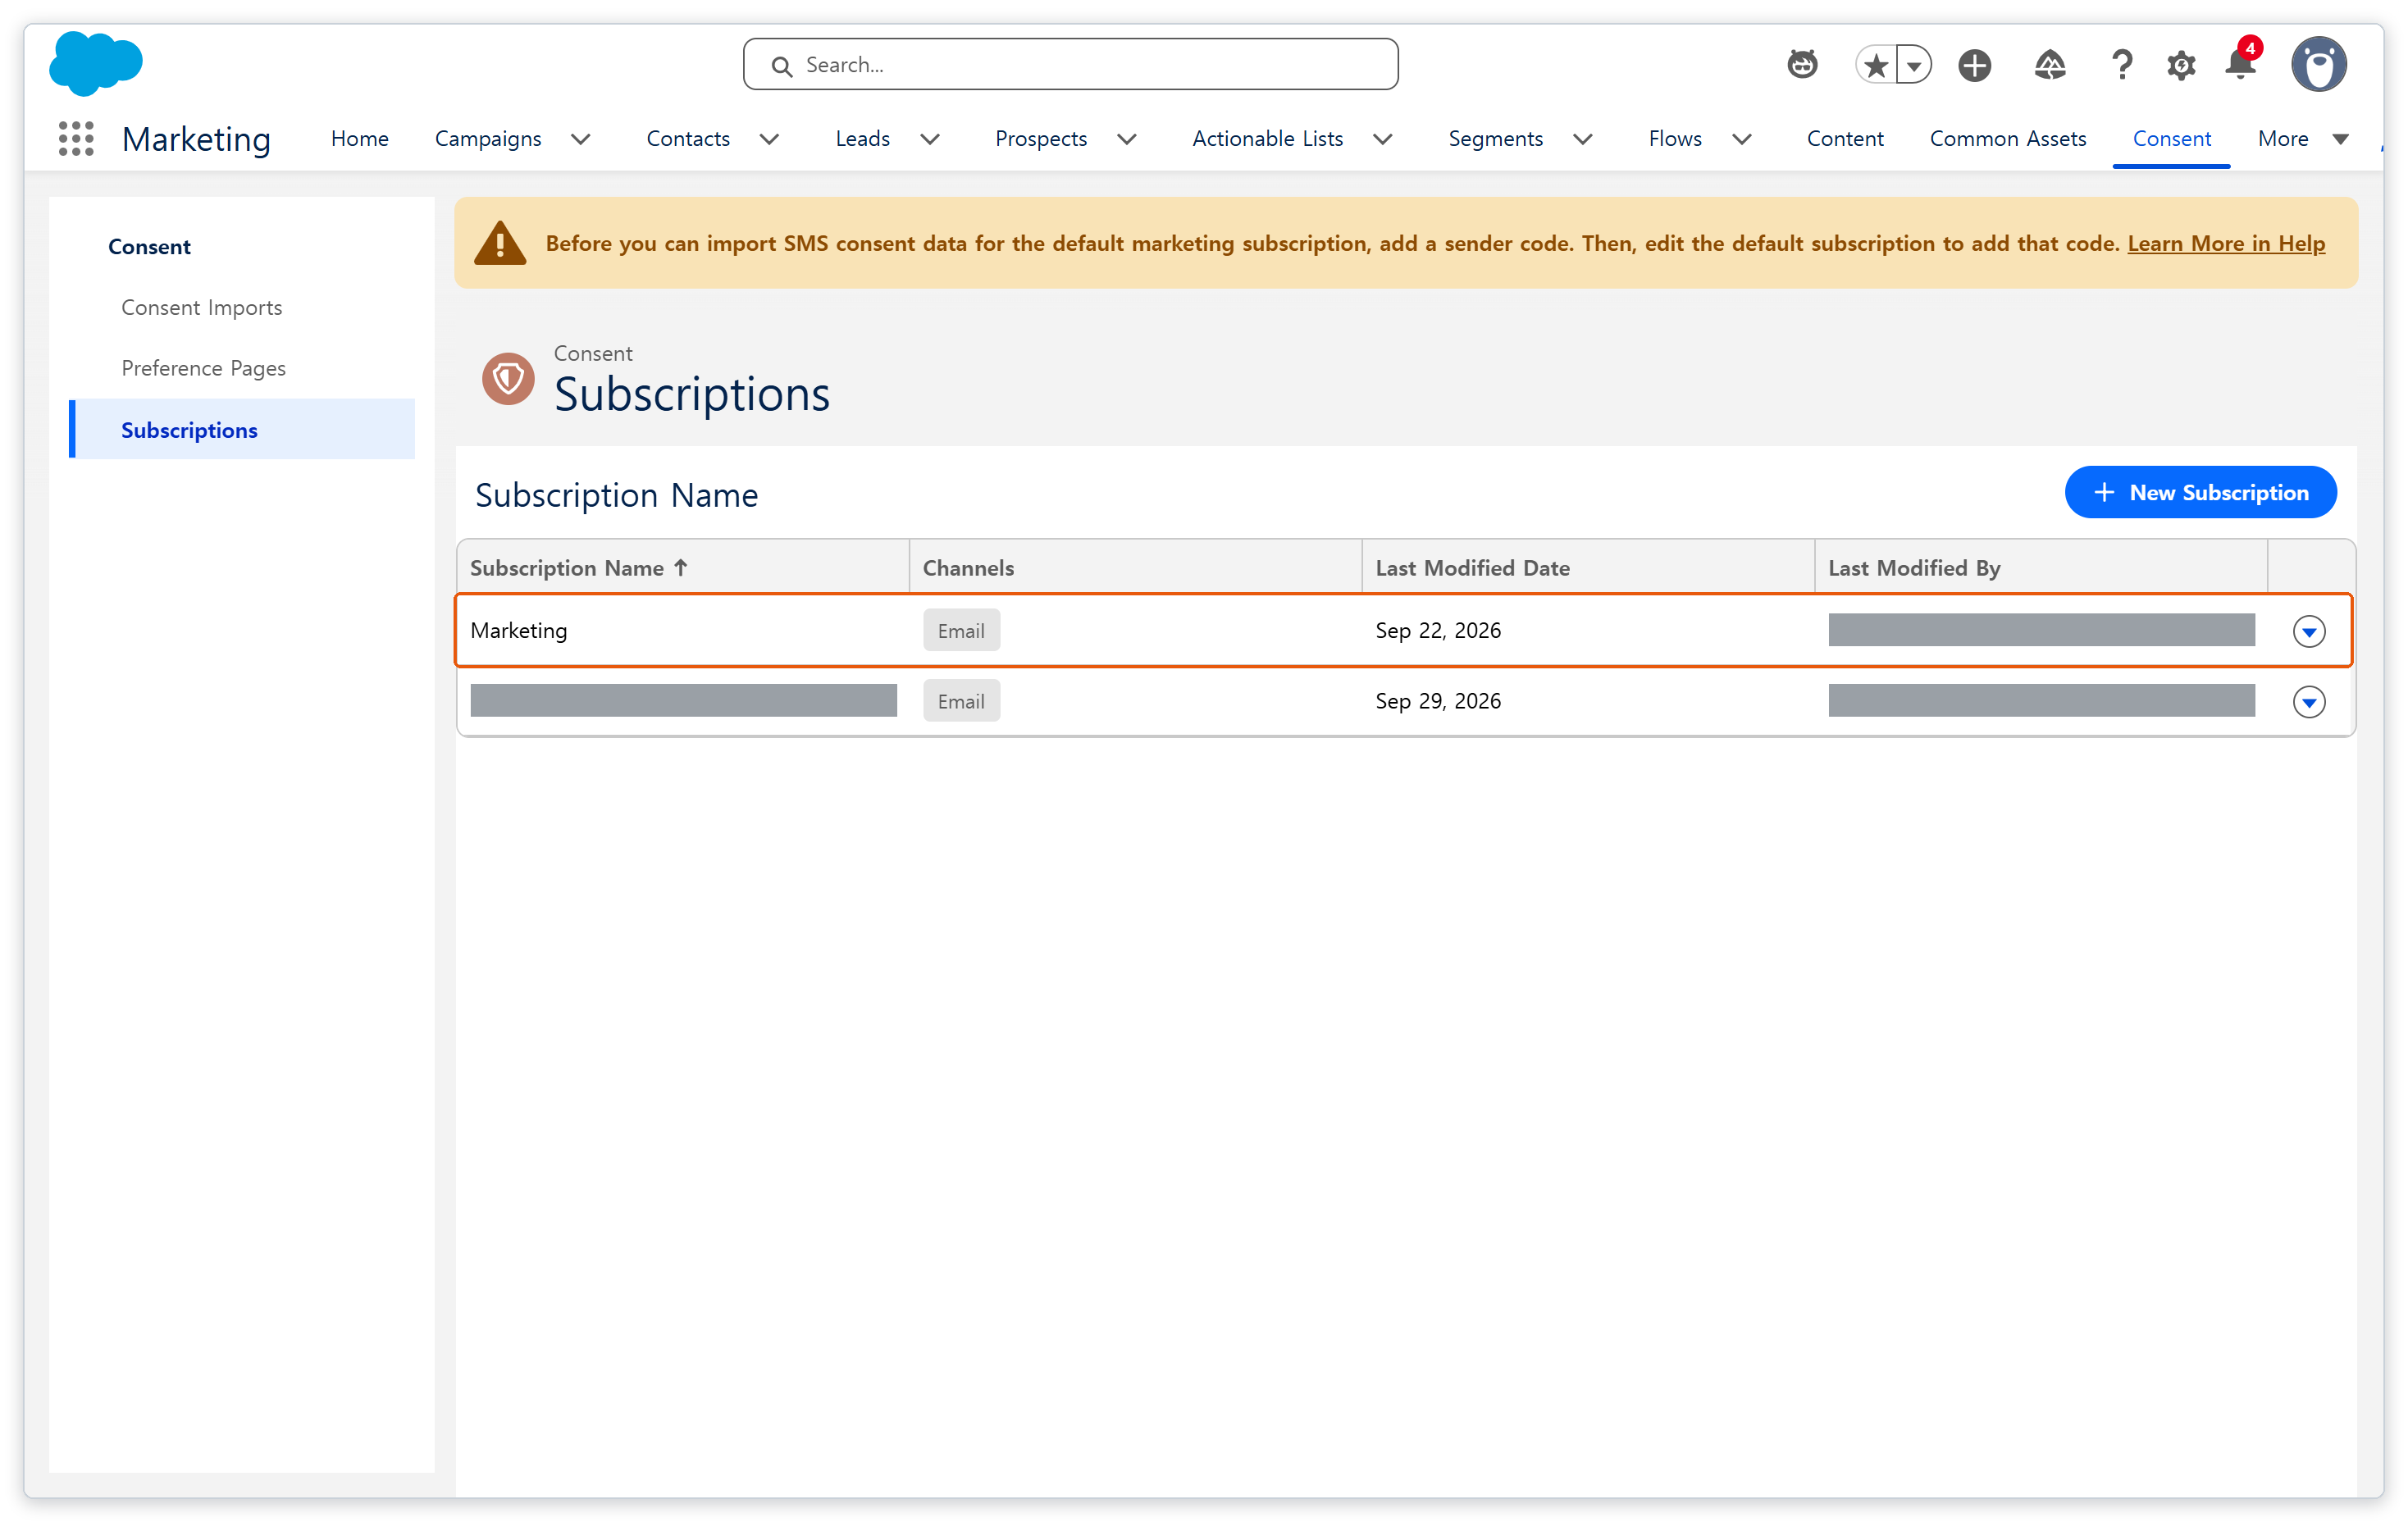This screenshot has width=2408, height=1522.
Task: Open the Einstein assistant icon
Action: 1802,65
